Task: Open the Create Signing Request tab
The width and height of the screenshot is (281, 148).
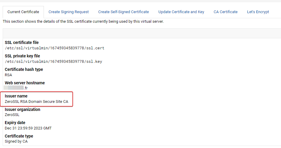Action: pos(69,12)
